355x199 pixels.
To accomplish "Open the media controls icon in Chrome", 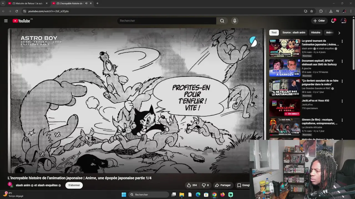I will pyautogui.click(x=337, y=11).
